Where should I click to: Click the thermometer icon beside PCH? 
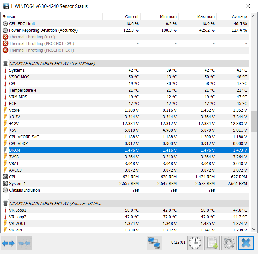(x=5, y=103)
